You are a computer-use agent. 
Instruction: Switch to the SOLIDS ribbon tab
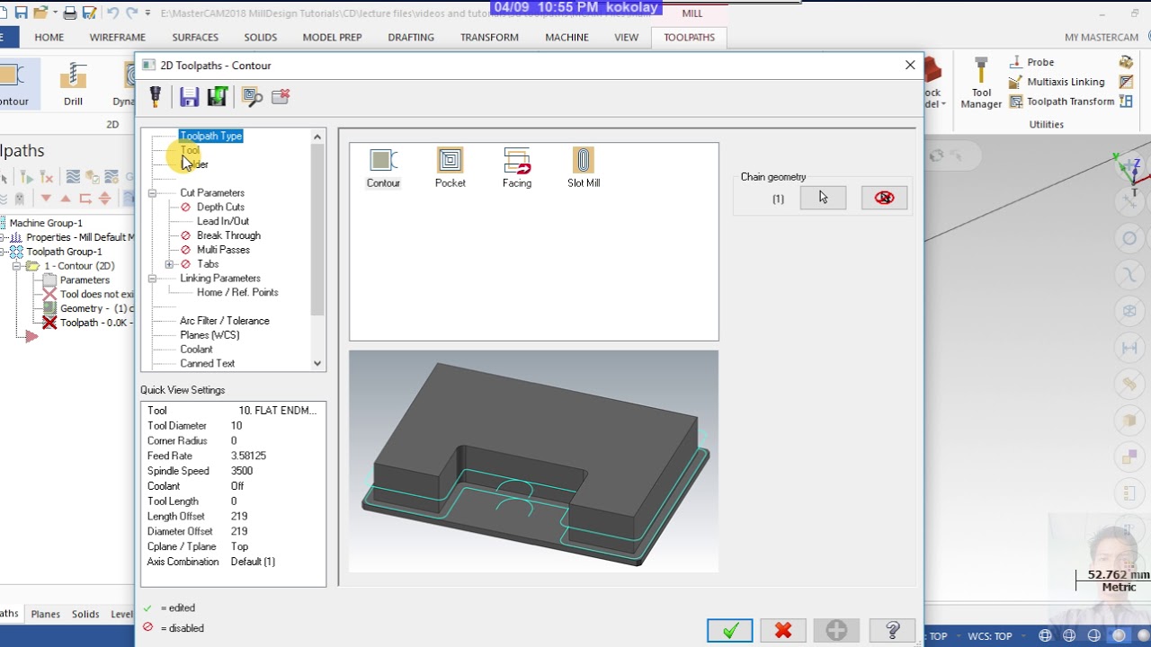[260, 38]
